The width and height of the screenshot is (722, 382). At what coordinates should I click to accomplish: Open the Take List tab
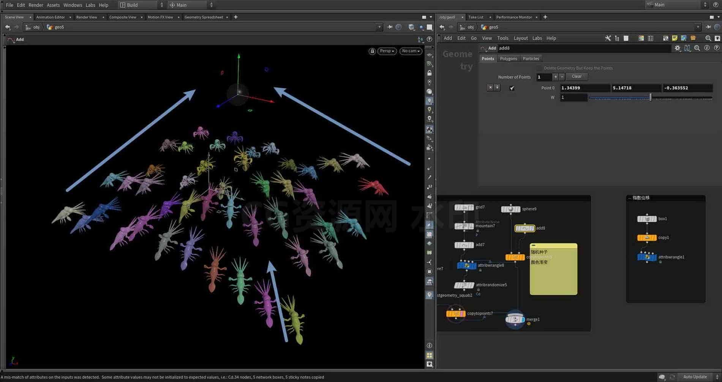click(x=476, y=17)
